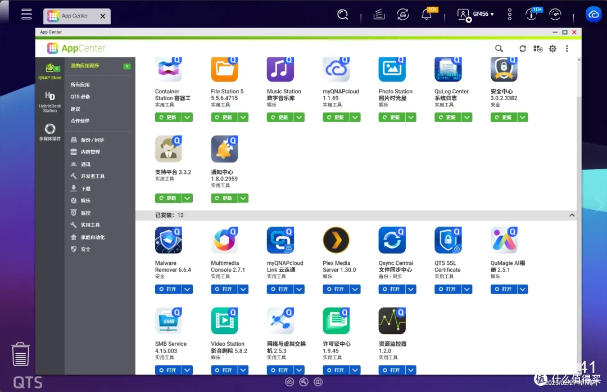Click the Multimedia Console app icon
Viewport: 607px width, 392px height.
tap(224, 240)
